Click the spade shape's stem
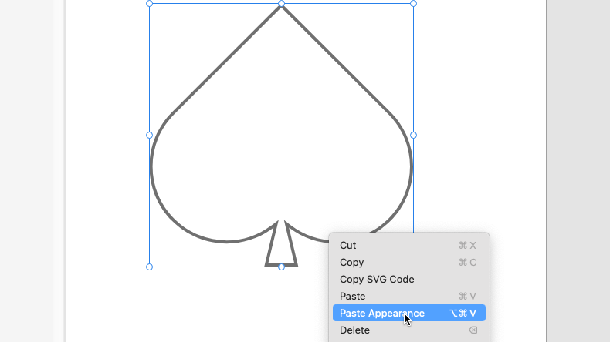This screenshot has width=610, height=342. [x=281, y=250]
